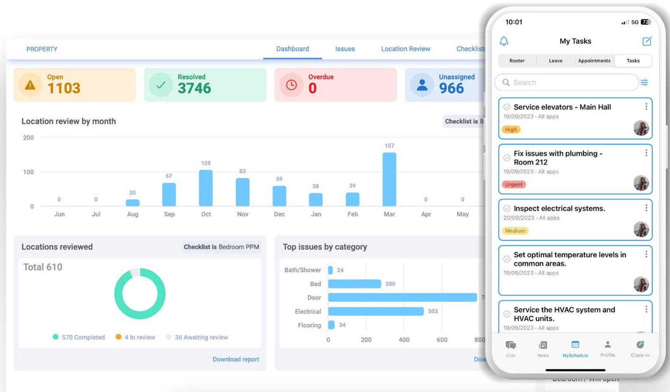This screenshot has height=392, width=670.
Task: Click the Medium priority tag
Action: tap(515, 231)
